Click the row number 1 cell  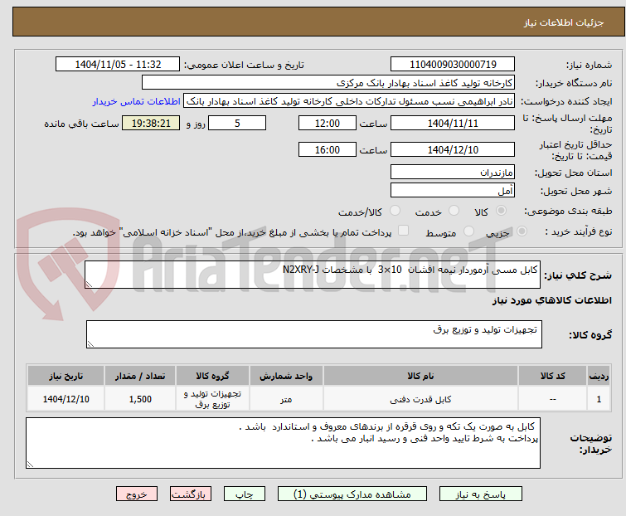coord(599,398)
